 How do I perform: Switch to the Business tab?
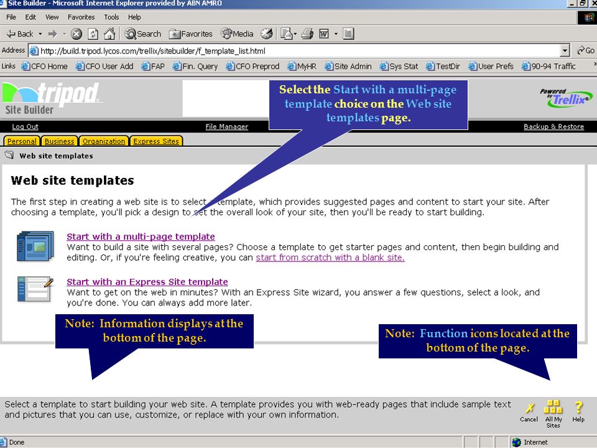(60, 141)
